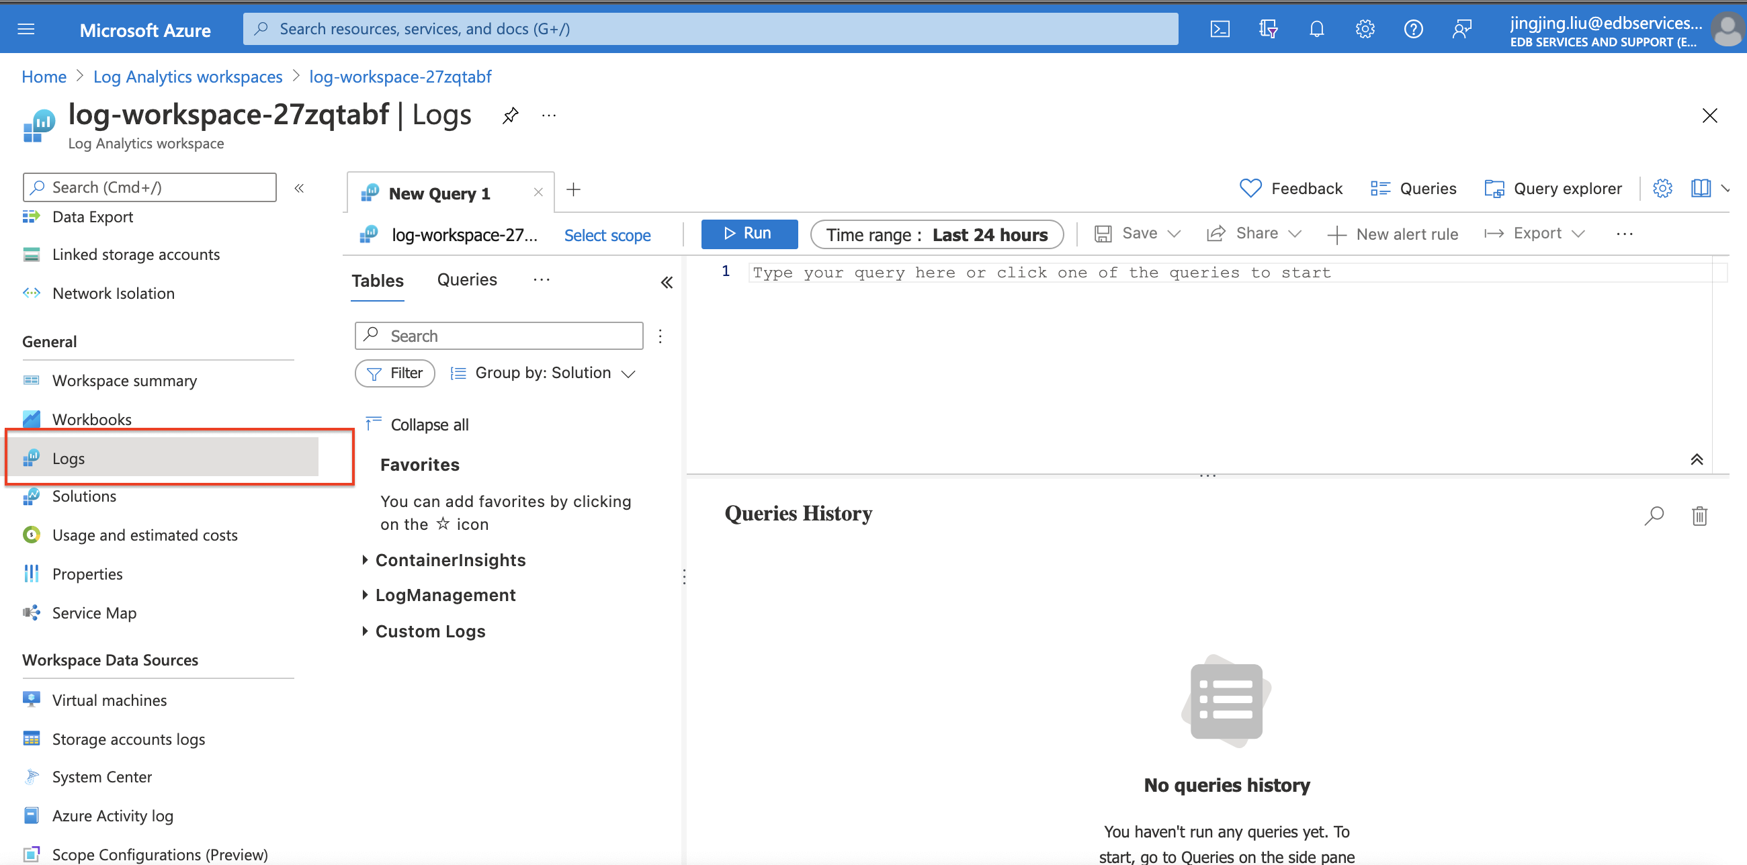
Task: Open more tabs ellipsis beside Queries tab
Action: 541,280
